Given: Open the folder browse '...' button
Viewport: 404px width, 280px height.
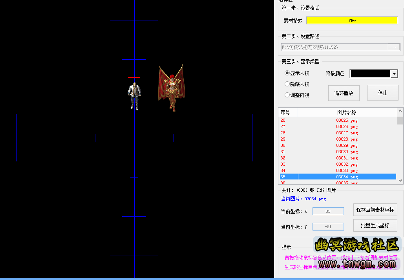Looking at the screenshot, I should (394, 47).
